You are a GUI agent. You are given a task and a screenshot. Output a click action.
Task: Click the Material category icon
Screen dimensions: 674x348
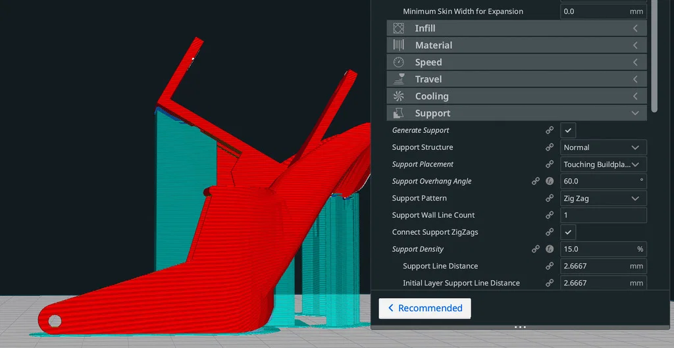(398, 45)
